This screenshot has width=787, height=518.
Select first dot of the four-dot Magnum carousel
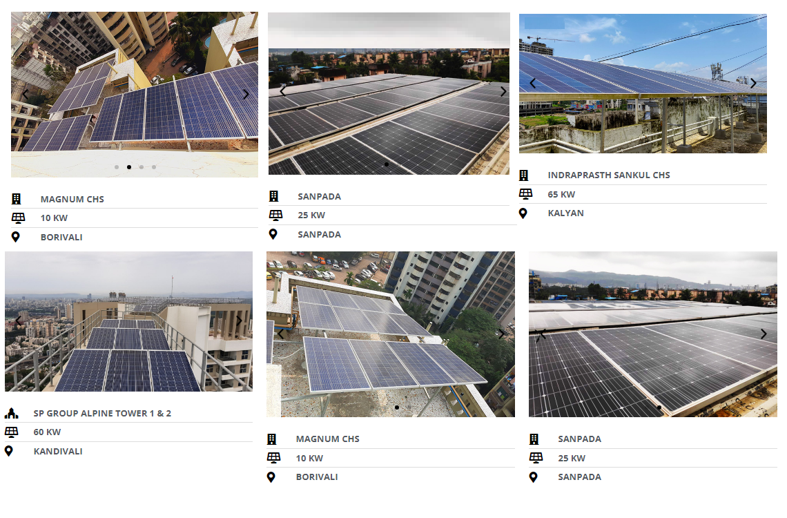coord(117,167)
